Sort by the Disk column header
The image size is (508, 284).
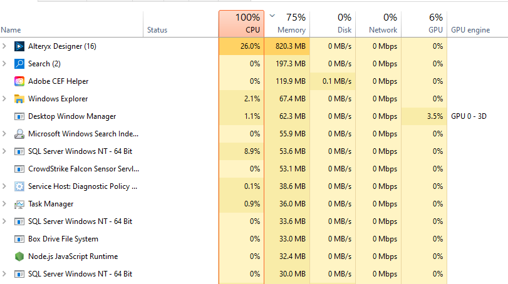[x=333, y=24]
